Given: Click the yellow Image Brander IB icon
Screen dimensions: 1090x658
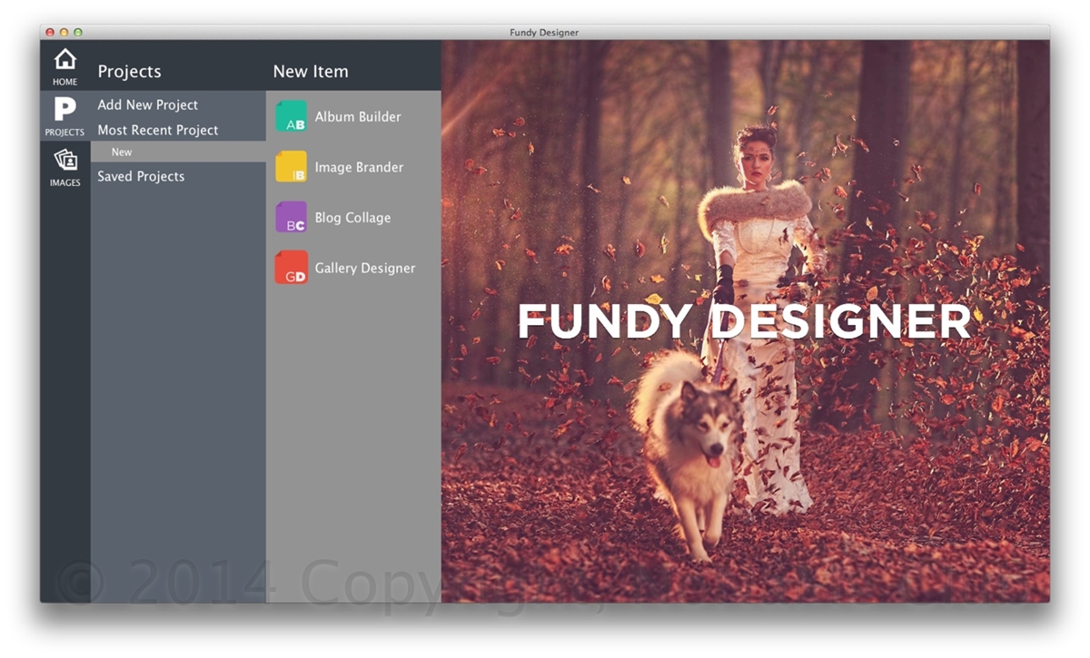Looking at the screenshot, I should tap(291, 167).
